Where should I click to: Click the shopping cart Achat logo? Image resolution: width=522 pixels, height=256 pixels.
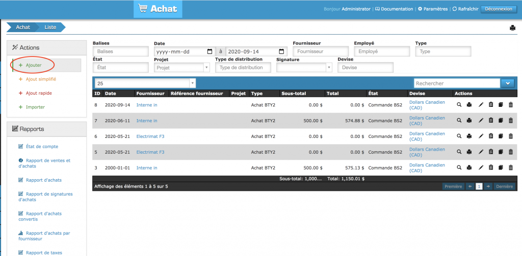(x=158, y=10)
